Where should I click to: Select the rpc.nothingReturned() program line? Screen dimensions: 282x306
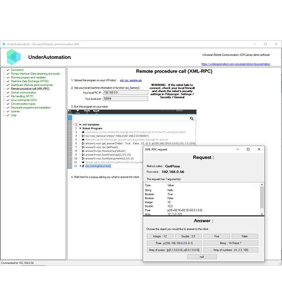[x=98, y=166]
